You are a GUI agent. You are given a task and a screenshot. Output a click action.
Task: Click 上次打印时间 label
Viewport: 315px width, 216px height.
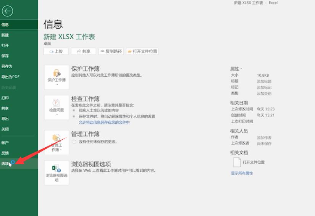(242, 121)
